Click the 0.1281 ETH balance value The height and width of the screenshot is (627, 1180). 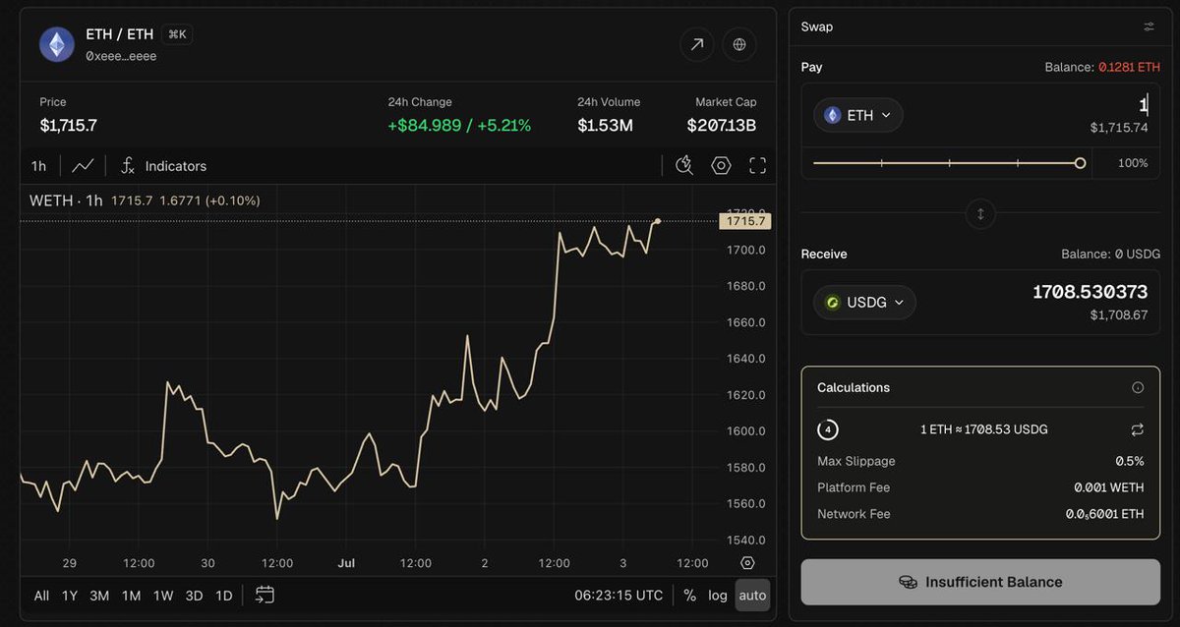(1129, 67)
